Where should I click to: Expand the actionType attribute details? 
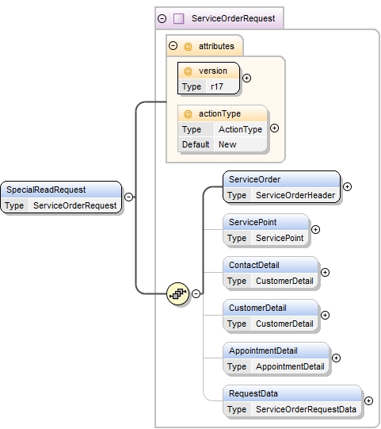(x=274, y=128)
